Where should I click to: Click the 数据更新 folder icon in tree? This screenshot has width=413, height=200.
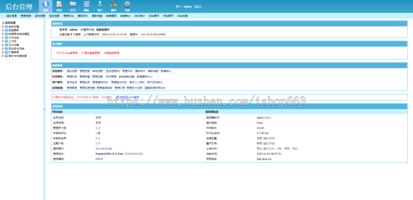[6, 30]
